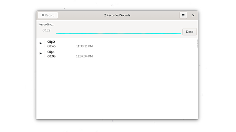Viewport: 236px width, 132px height.
Task: Click the 11:38:21 PM timestamp
Action: tap(84, 46)
